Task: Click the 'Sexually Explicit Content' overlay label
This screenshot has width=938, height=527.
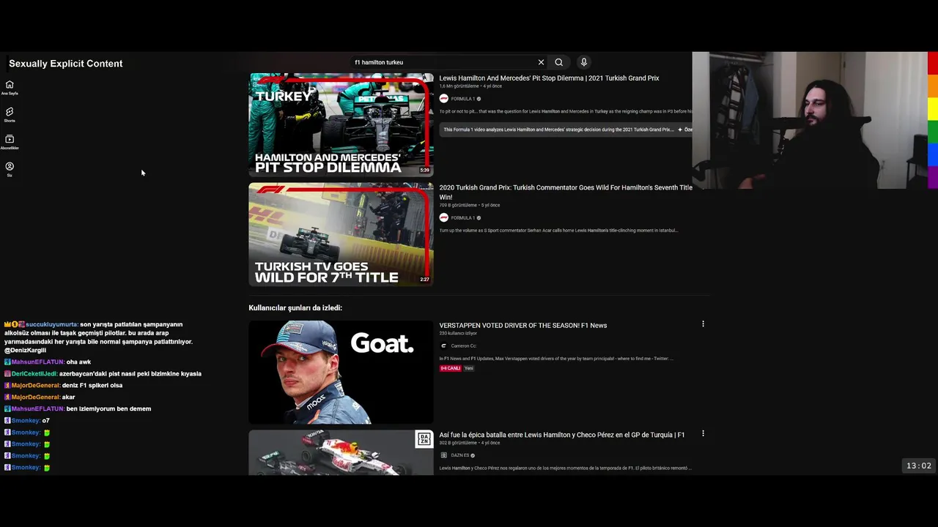Action: [65, 64]
